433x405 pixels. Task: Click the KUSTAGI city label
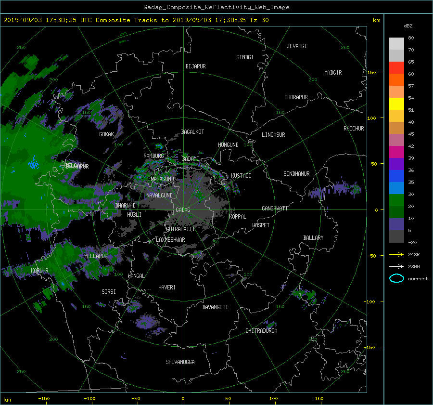241,176
